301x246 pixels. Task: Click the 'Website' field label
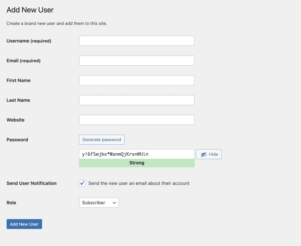[16, 120]
